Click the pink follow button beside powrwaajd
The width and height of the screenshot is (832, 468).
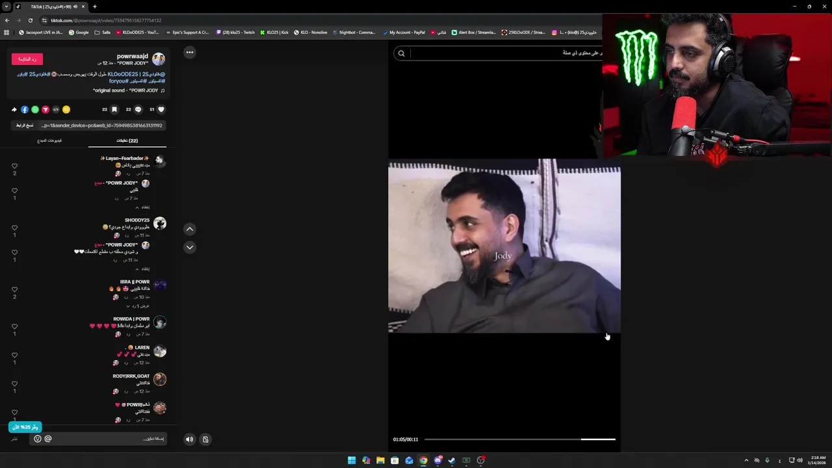(x=27, y=59)
